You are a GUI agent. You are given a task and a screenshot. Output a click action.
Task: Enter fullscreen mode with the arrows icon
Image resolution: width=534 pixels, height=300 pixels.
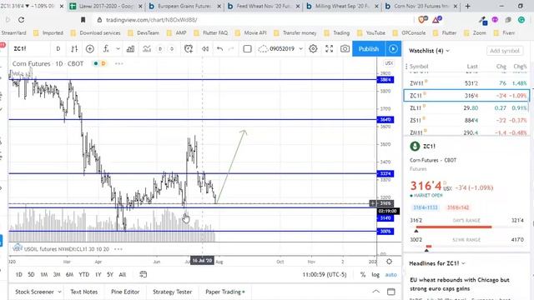tap(329, 49)
